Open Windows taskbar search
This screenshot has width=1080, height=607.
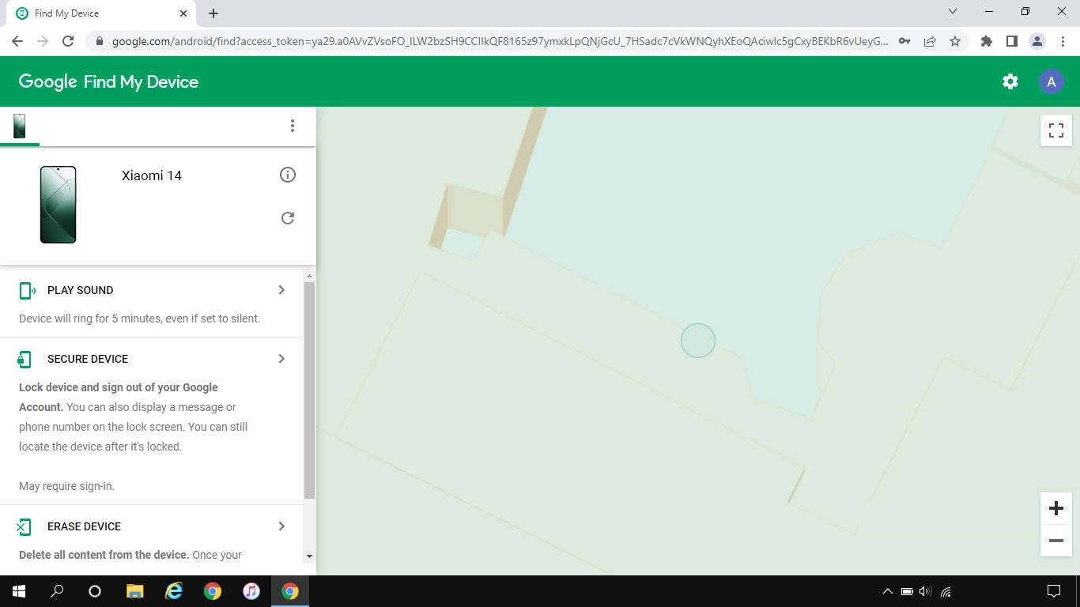tap(57, 591)
